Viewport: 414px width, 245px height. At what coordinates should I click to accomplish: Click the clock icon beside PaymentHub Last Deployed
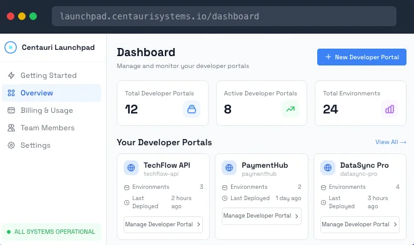click(x=225, y=198)
